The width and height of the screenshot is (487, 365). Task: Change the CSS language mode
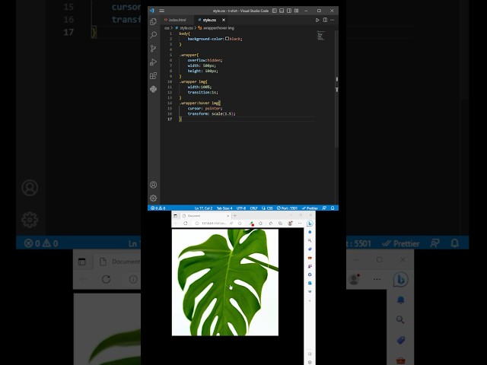click(x=267, y=208)
